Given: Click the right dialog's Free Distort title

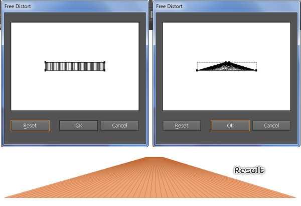Looking at the screenshot, I should click(x=170, y=7).
